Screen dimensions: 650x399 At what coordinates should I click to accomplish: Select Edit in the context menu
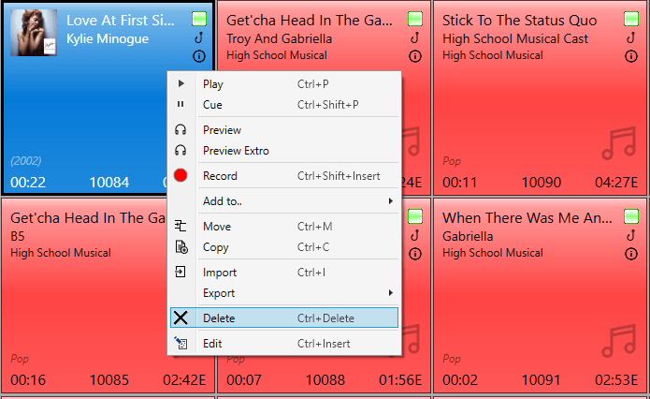[284, 344]
